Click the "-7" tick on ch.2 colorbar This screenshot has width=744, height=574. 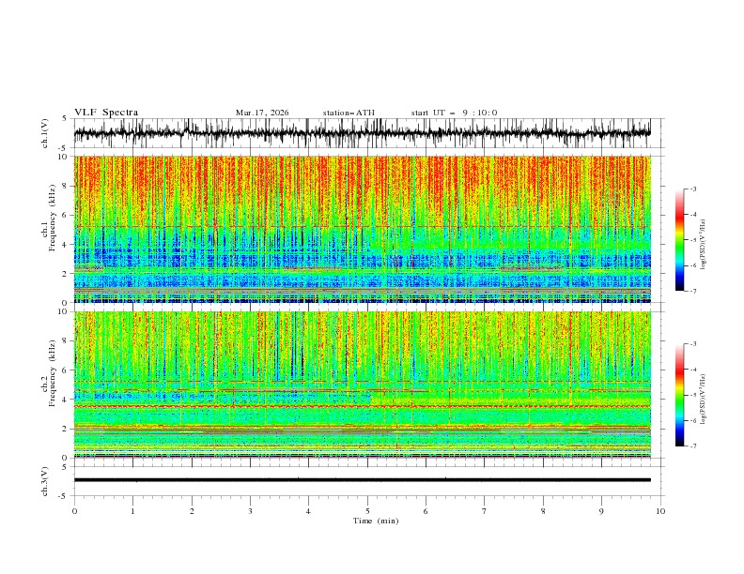[x=692, y=446]
